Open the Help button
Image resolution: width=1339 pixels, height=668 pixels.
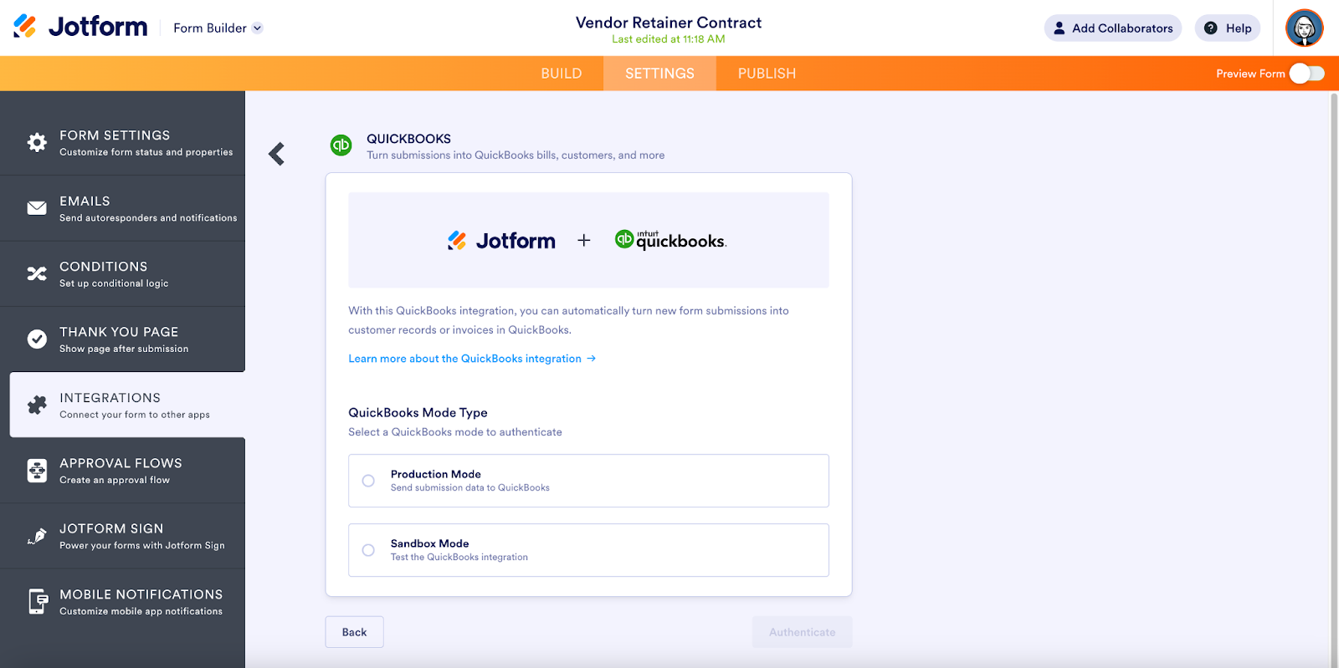point(1227,28)
